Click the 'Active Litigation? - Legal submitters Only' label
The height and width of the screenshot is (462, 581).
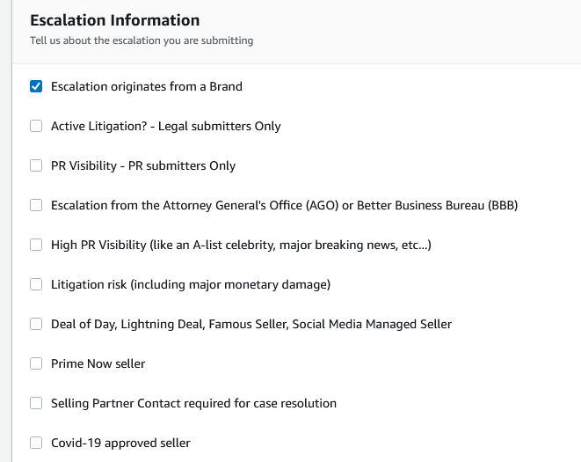[165, 126]
